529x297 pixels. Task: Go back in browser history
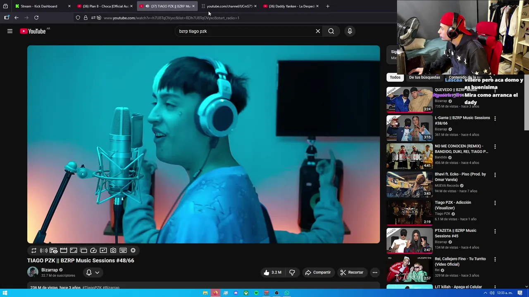(x=17, y=18)
